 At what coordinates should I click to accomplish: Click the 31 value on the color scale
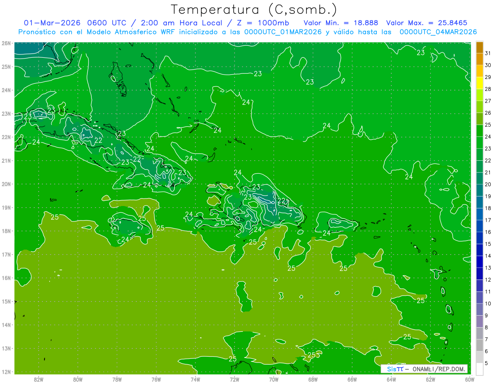[x=488, y=53]
